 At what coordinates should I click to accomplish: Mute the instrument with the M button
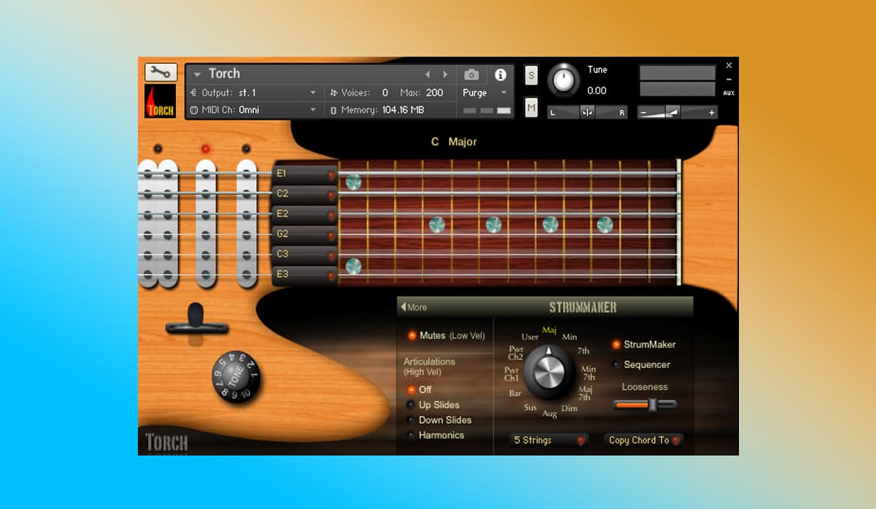pyautogui.click(x=530, y=107)
